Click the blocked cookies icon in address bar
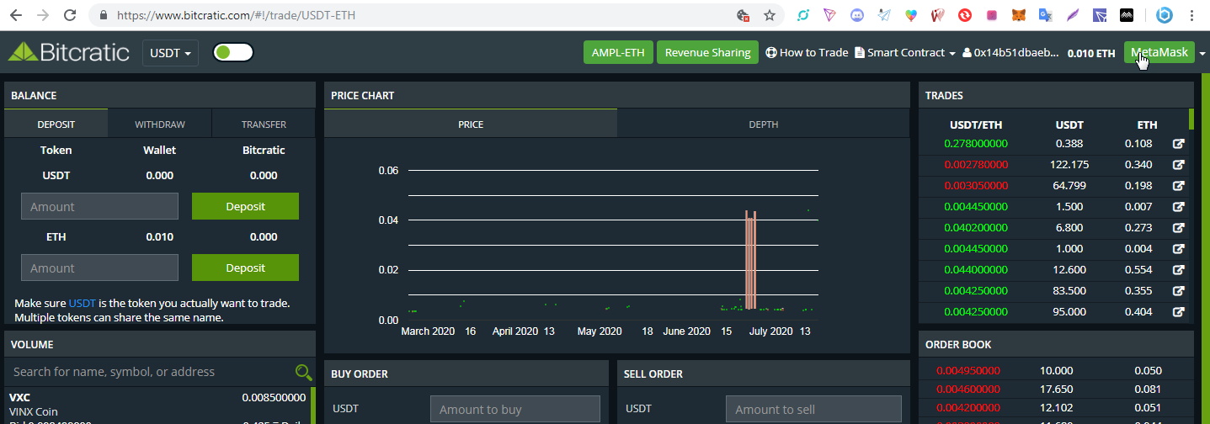This screenshot has height=424, width=1210. (743, 15)
